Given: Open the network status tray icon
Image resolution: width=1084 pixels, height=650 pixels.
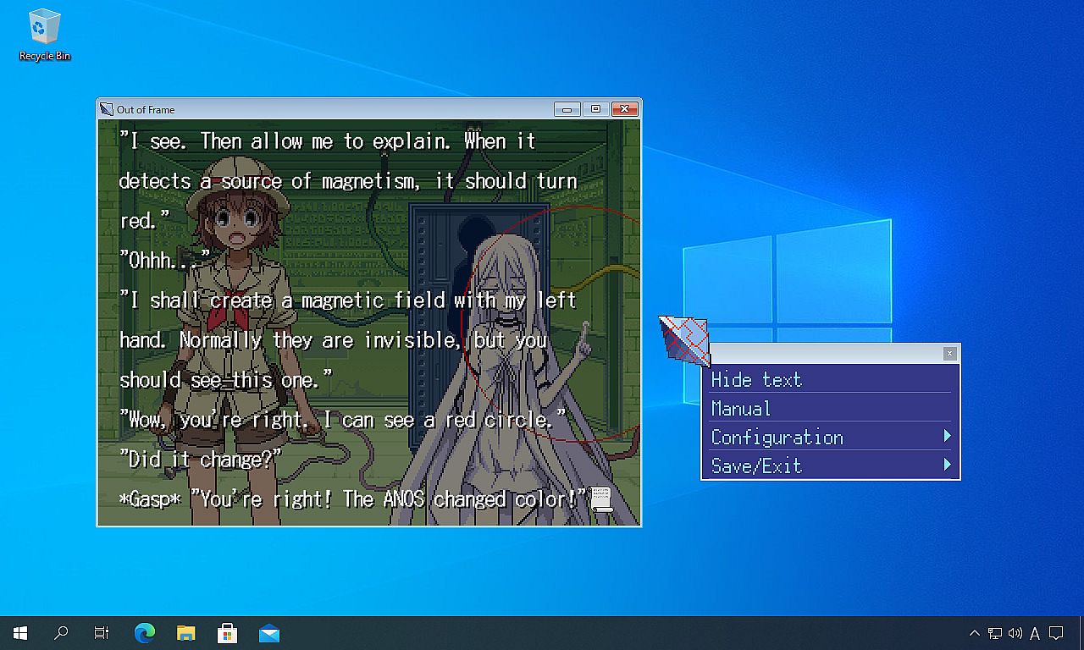Looking at the screenshot, I should (x=995, y=633).
